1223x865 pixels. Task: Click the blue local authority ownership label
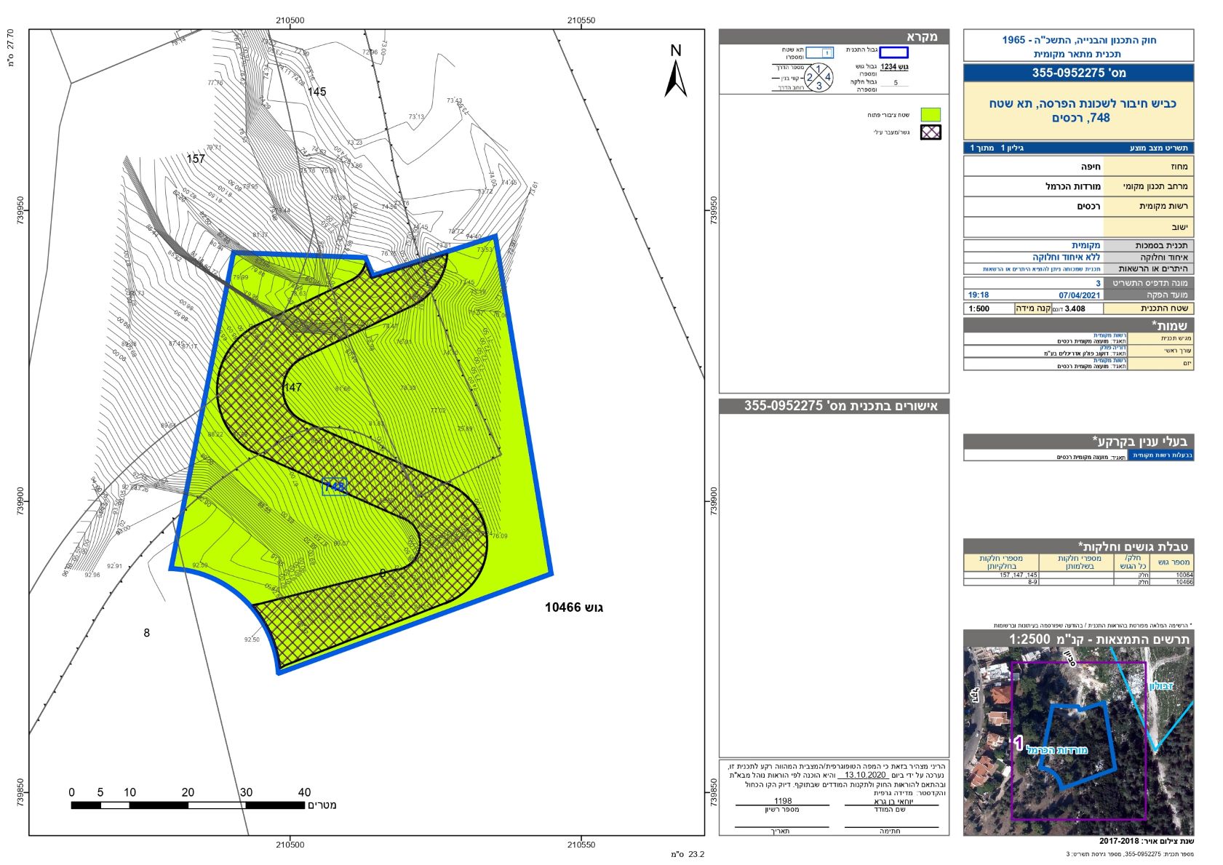[1160, 455]
